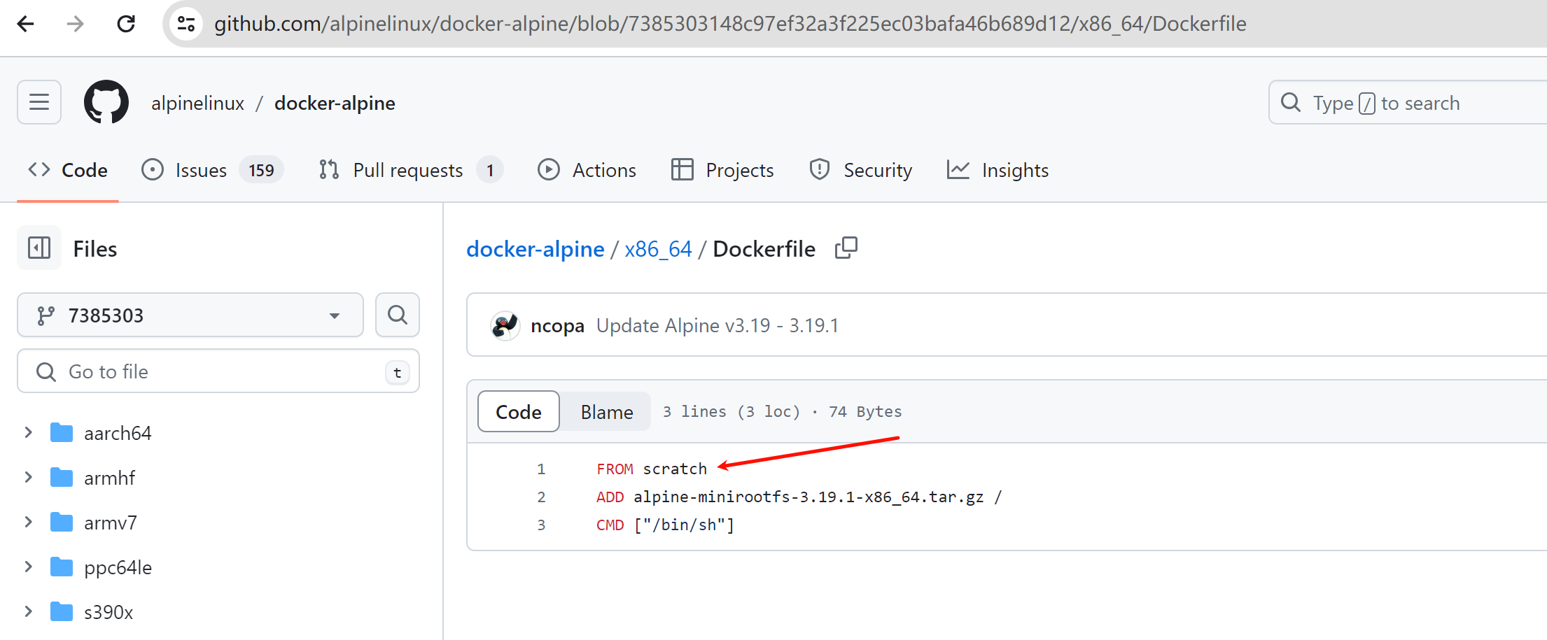Screen dimensions: 1547x640
Task: Reload the page in the browser
Action: coord(126,24)
